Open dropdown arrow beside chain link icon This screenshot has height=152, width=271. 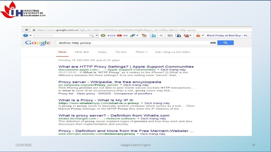point(137,35)
